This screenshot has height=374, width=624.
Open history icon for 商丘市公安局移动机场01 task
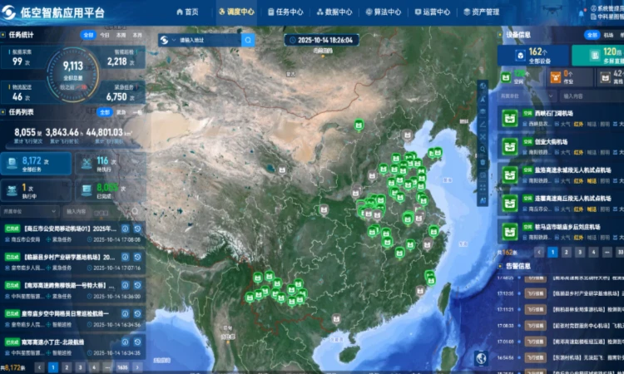tap(137, 229)
